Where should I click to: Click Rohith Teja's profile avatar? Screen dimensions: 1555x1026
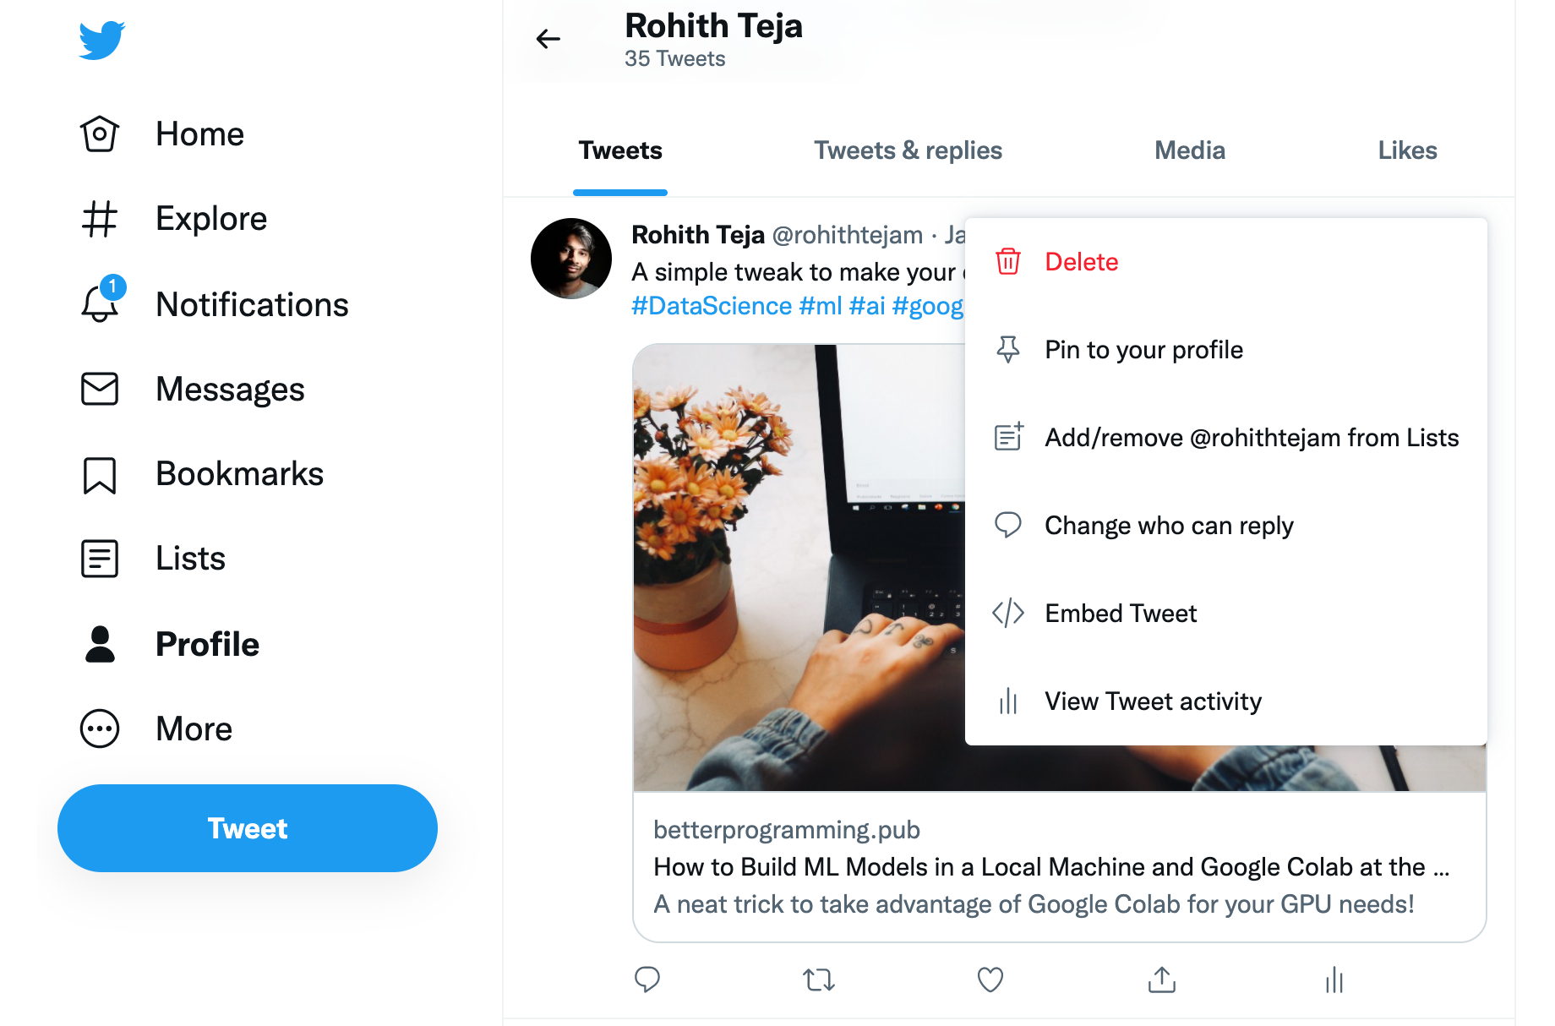(x=571, y=259)
